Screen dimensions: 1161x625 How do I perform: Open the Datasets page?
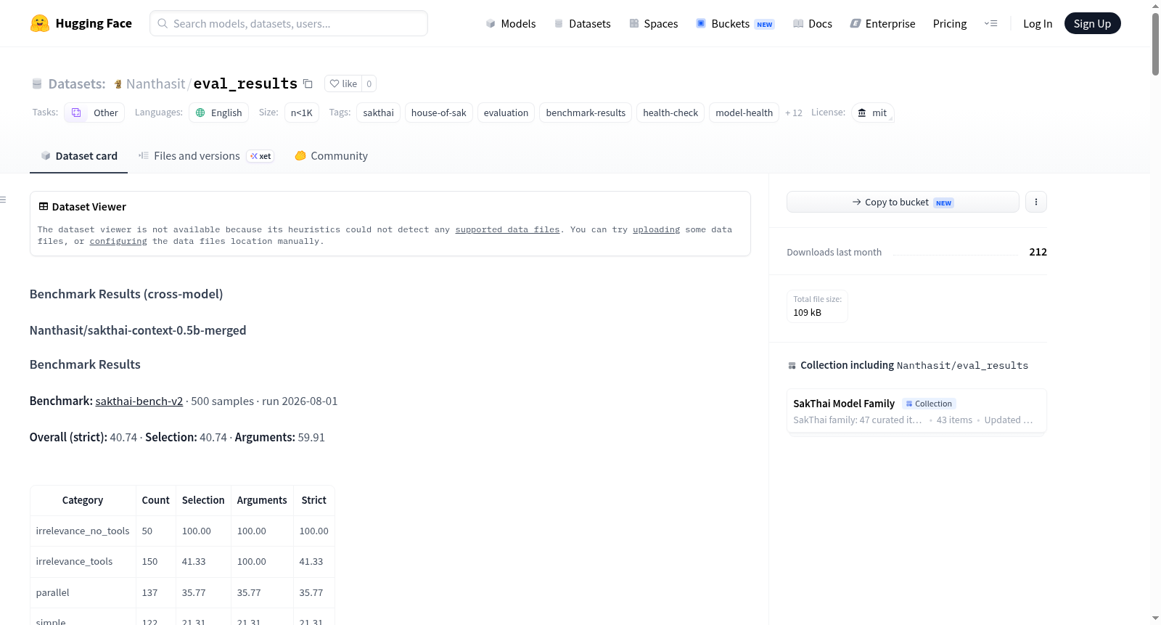583,24
